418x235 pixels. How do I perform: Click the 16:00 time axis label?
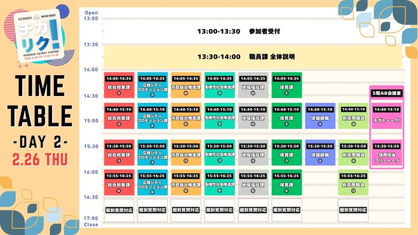point(91,172)
